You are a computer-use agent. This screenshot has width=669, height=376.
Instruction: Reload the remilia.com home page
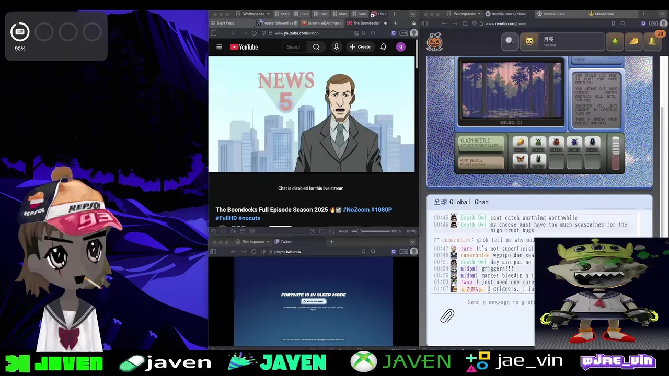[465, 23]
